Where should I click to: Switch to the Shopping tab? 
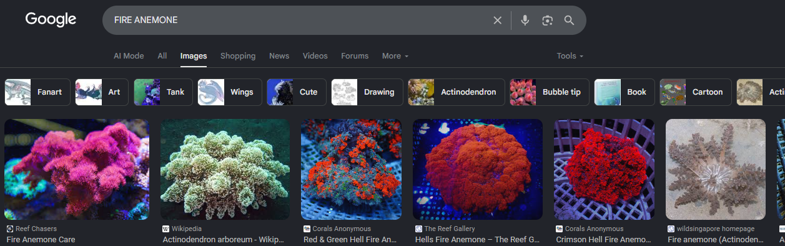pos(238,56)
